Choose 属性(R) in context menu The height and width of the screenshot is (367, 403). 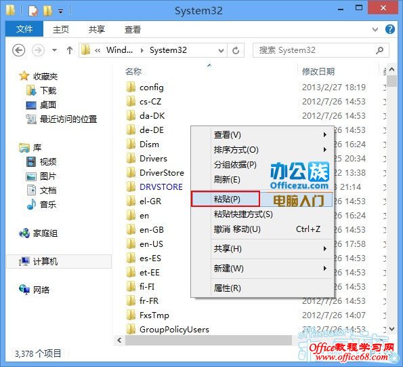[x=262, y=288]
